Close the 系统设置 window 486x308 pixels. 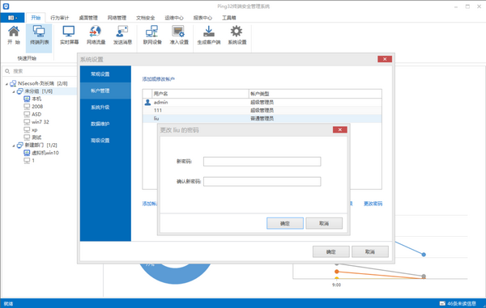click(385, 59)
